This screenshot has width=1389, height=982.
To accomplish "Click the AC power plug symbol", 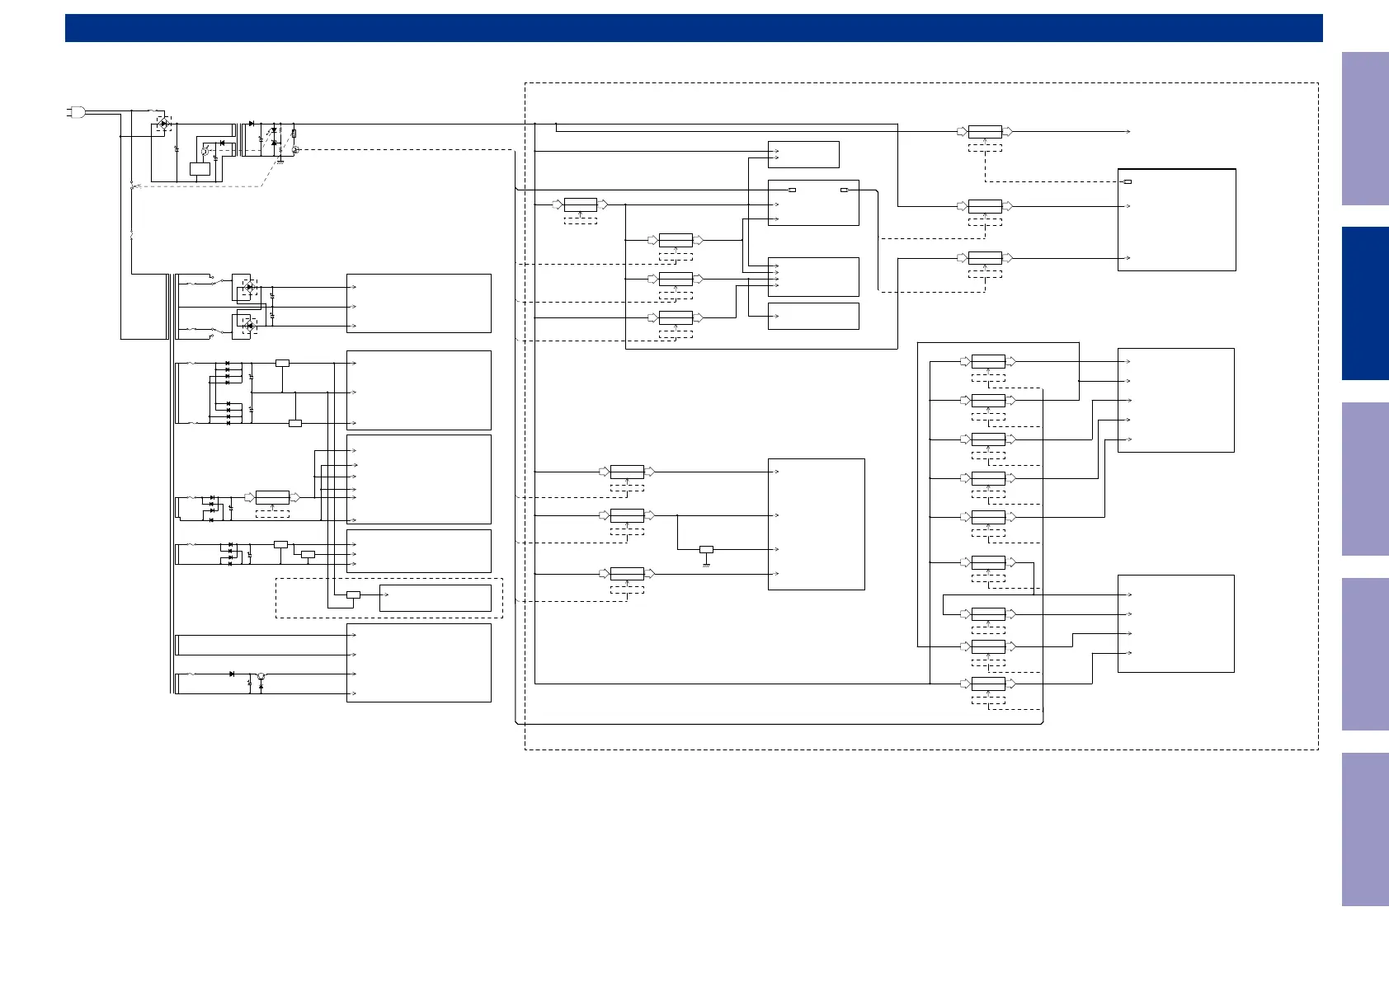I will coord(76,111).
